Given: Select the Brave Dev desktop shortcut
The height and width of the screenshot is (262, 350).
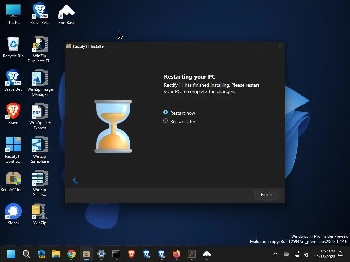Looking at the screenshot, I should click(x=13, y=81).
